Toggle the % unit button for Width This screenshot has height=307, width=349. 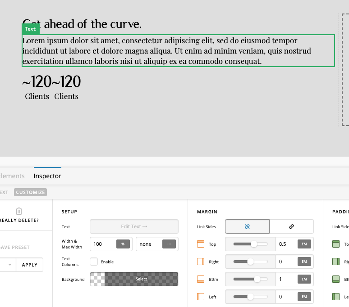(x=123, y=244)
